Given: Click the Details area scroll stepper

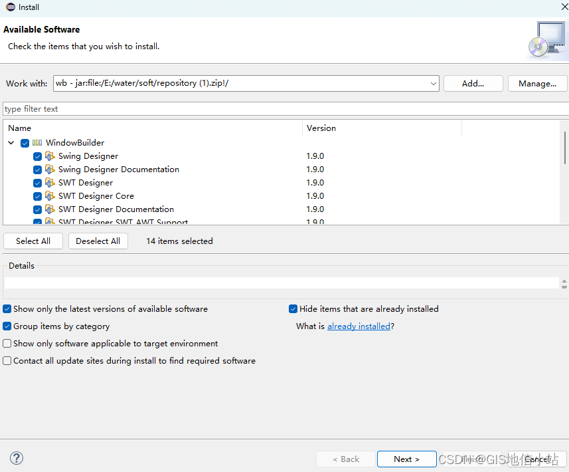Looking at the screenshot, I should pos(564,284).
